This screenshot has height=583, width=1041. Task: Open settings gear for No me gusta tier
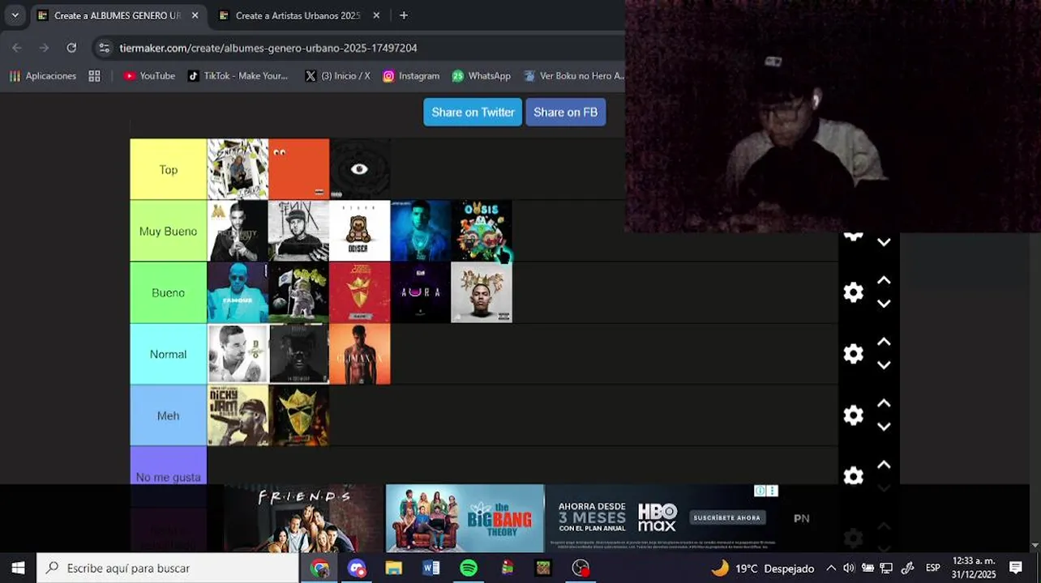pos(853,475)
